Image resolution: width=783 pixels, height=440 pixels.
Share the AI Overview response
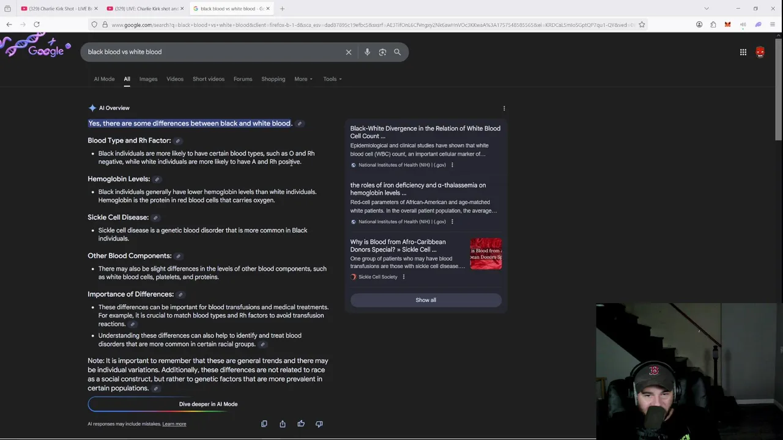(x=283, y=424)
